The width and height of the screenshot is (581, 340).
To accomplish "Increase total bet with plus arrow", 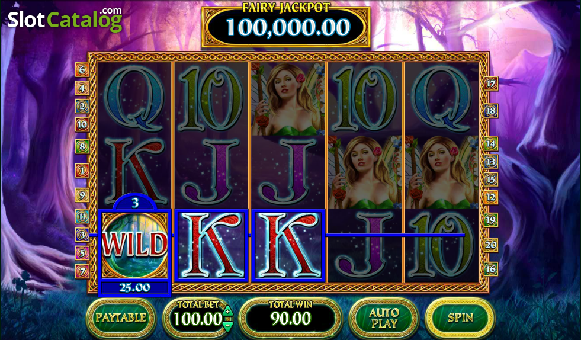I will pyautogui.click(x=228, y=311).
